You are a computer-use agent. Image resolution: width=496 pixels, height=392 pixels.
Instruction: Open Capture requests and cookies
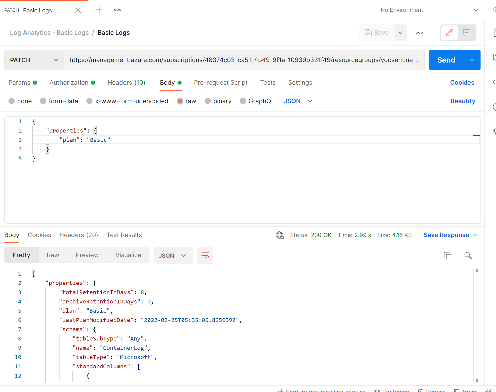(322, 390)
